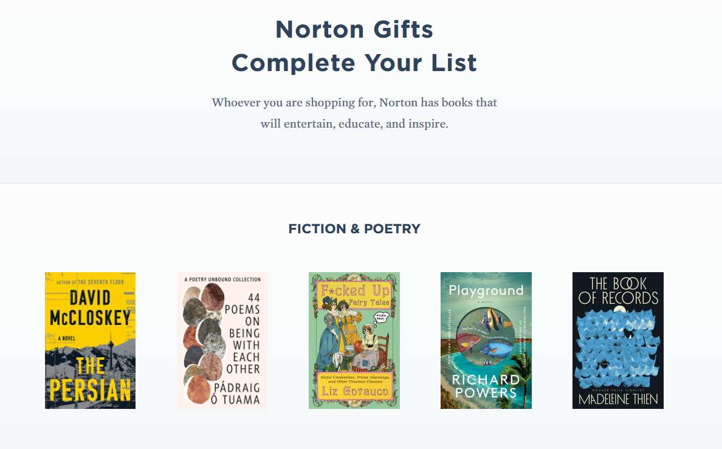This screenshot has width=722, height=449.
Task: Click the Fiction & Poetry section heading
Action: point(354,229)
